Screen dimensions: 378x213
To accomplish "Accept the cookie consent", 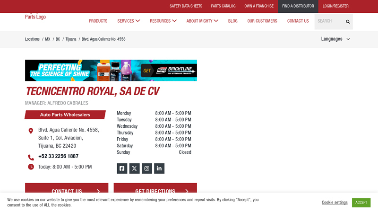I will click(361, 203).
